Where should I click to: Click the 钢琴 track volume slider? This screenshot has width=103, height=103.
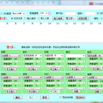pyautogui.click(x=11, y=62)
